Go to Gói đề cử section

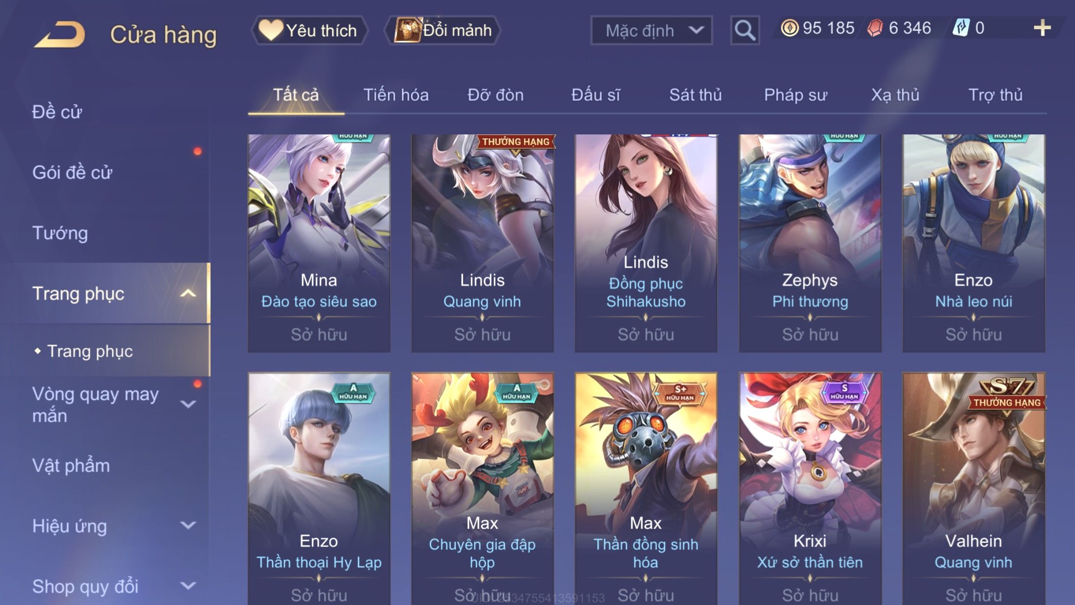(x=72, y=172)
